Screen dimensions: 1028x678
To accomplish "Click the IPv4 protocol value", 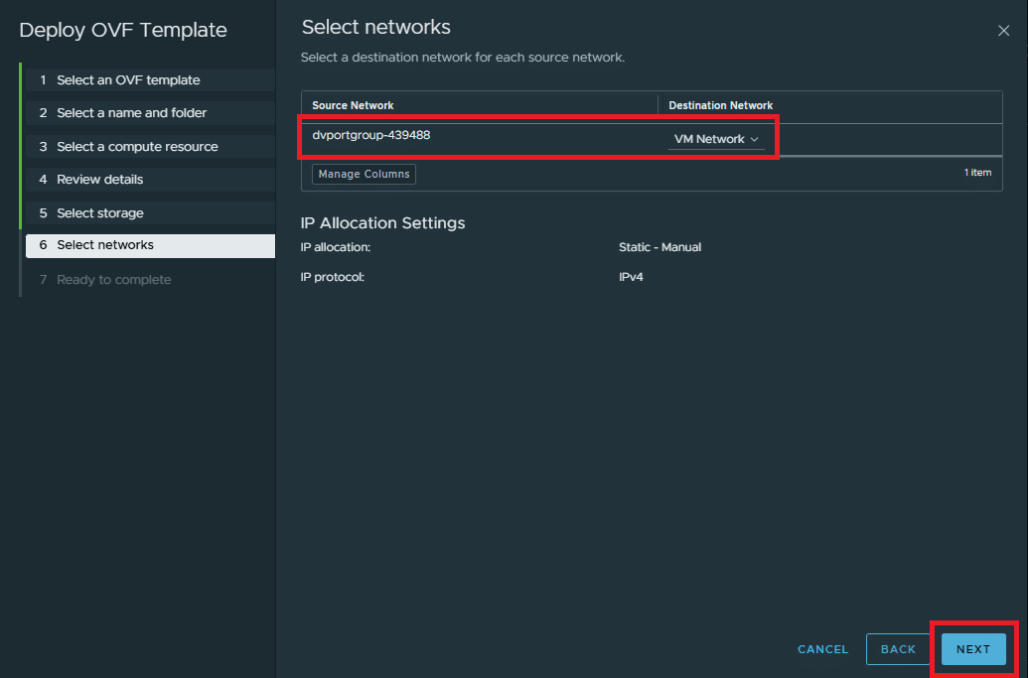I will (631, 277).
